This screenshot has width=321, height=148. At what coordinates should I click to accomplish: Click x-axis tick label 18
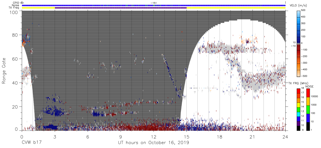point(220,137)
